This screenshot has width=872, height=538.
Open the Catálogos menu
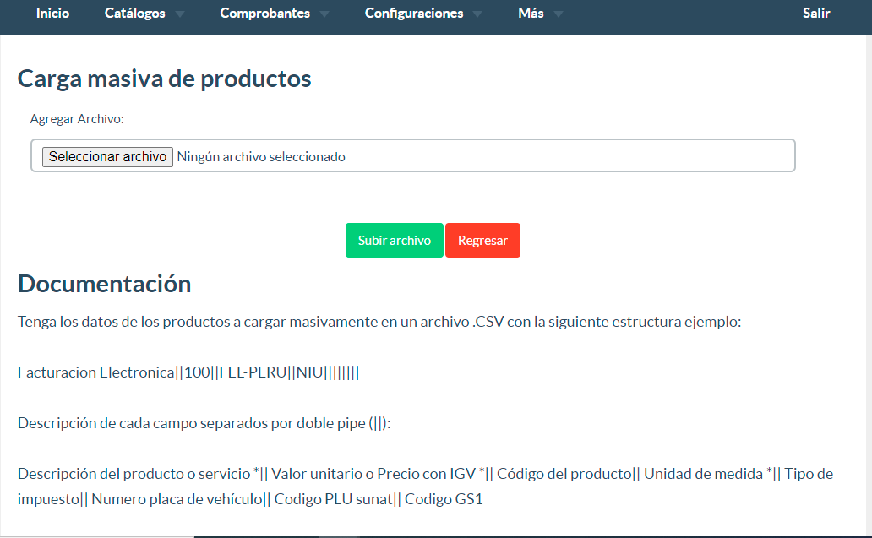[134, 14]
